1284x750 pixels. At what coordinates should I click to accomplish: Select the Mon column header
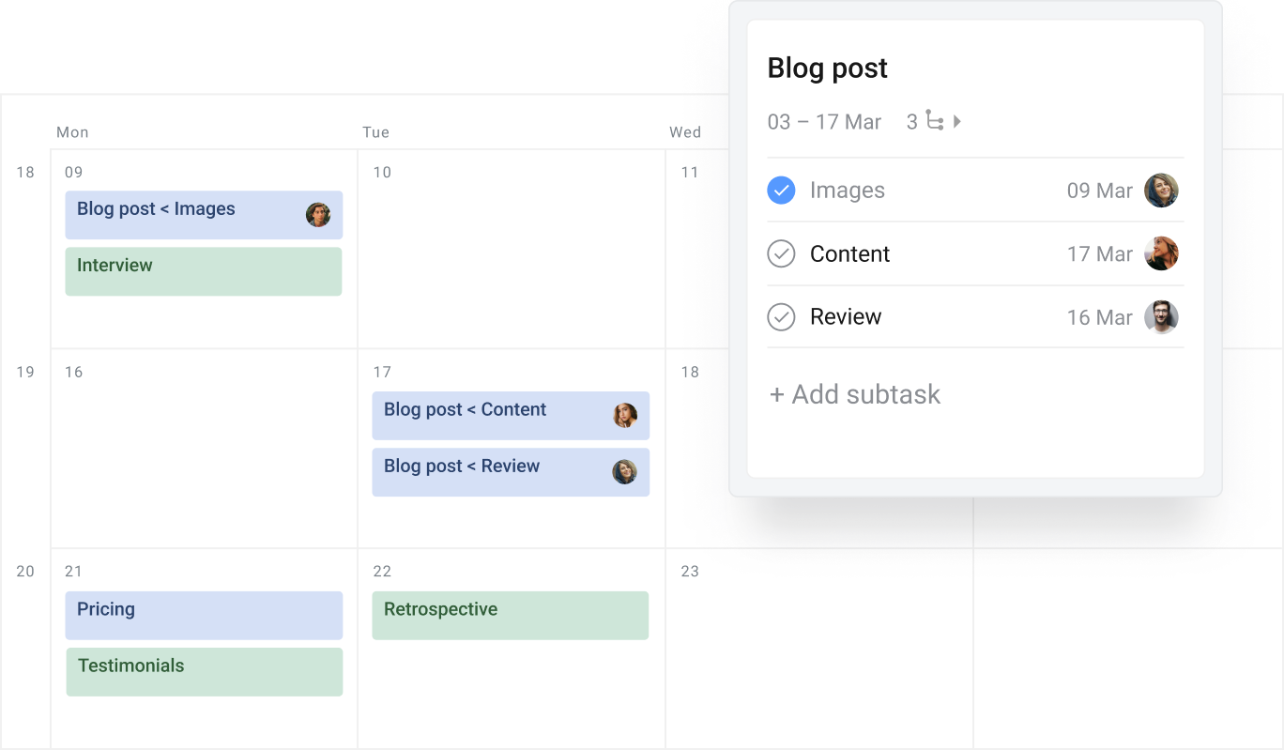pyautogui.click(x=72, y=132)
